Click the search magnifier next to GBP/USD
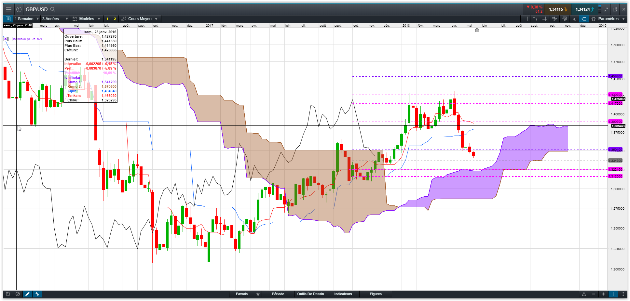The width and height of the screenshot is (630, 301). point(53,9)
